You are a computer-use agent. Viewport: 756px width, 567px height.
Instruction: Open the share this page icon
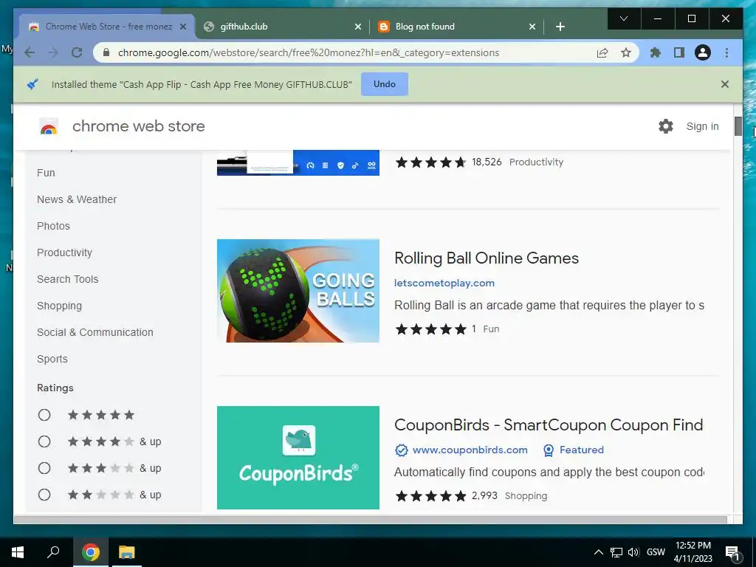(x=602, y=52)
